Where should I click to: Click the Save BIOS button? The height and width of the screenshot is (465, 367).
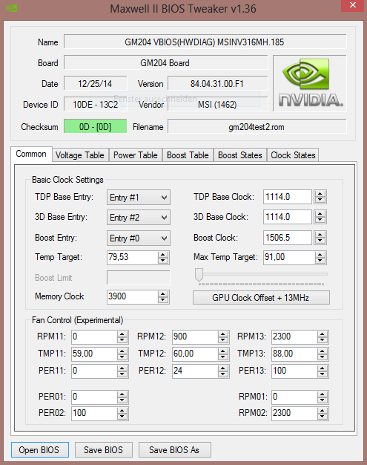(104, 450)
